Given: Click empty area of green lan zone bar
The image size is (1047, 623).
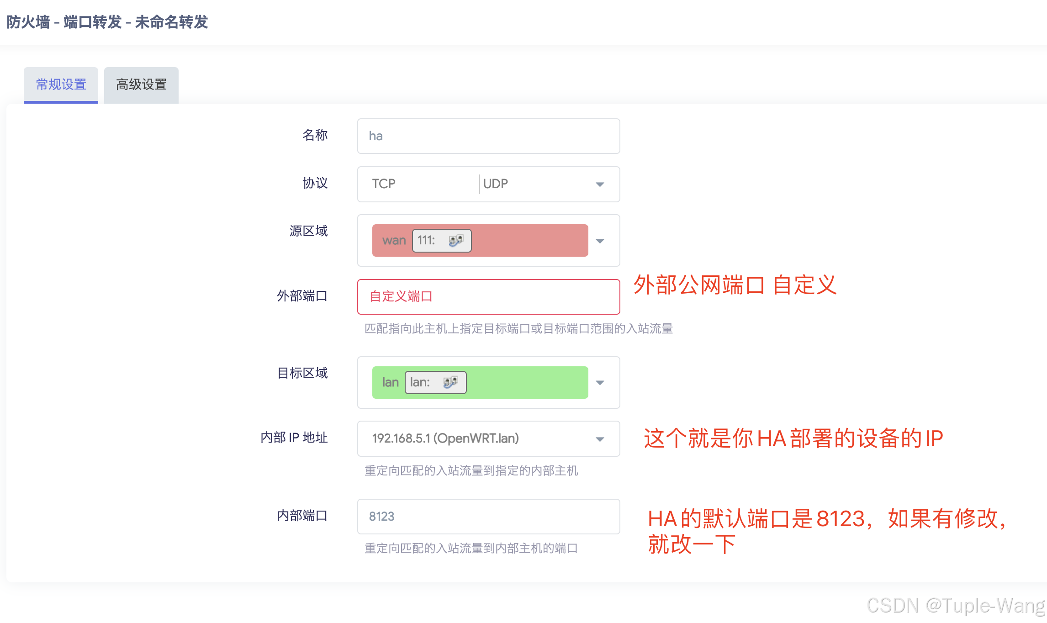Looking at the screenshot, I should pos(528,382).
